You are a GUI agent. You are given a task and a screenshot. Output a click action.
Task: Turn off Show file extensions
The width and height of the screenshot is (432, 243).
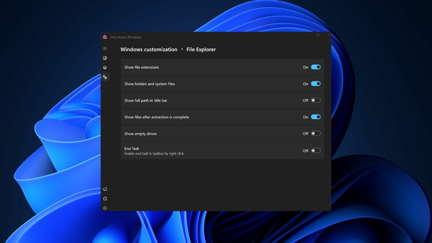click(316, 67)
